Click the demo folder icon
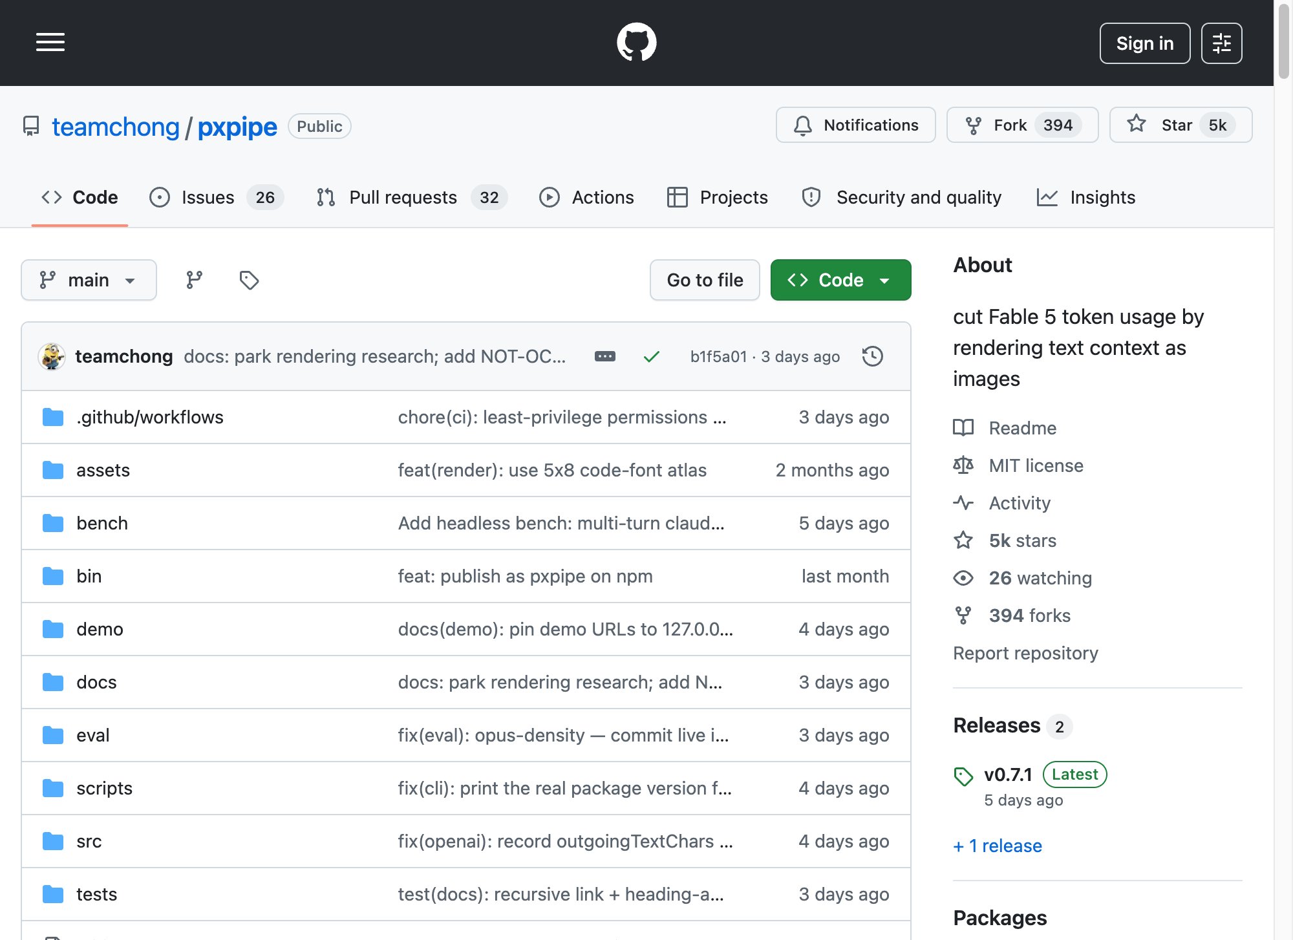Viewport: 1293px width, 940px height. pos(53,629)
